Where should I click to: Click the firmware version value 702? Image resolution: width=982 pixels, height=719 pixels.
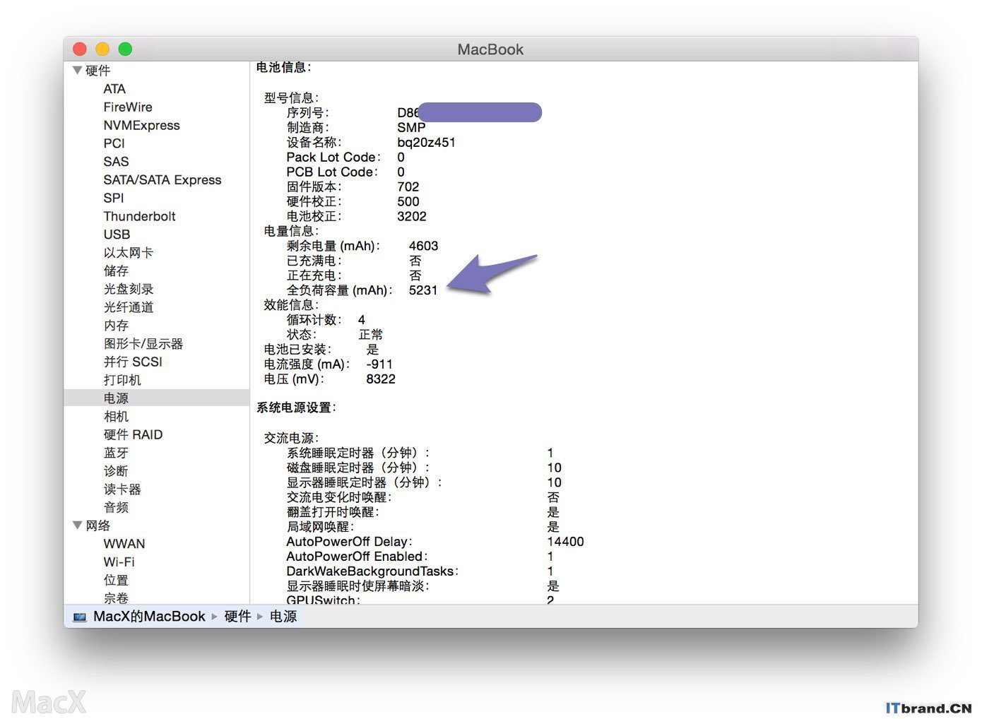[x=408, y=187]
